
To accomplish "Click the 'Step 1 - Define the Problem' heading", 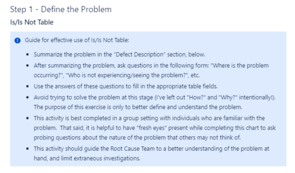I will [61, 9].
